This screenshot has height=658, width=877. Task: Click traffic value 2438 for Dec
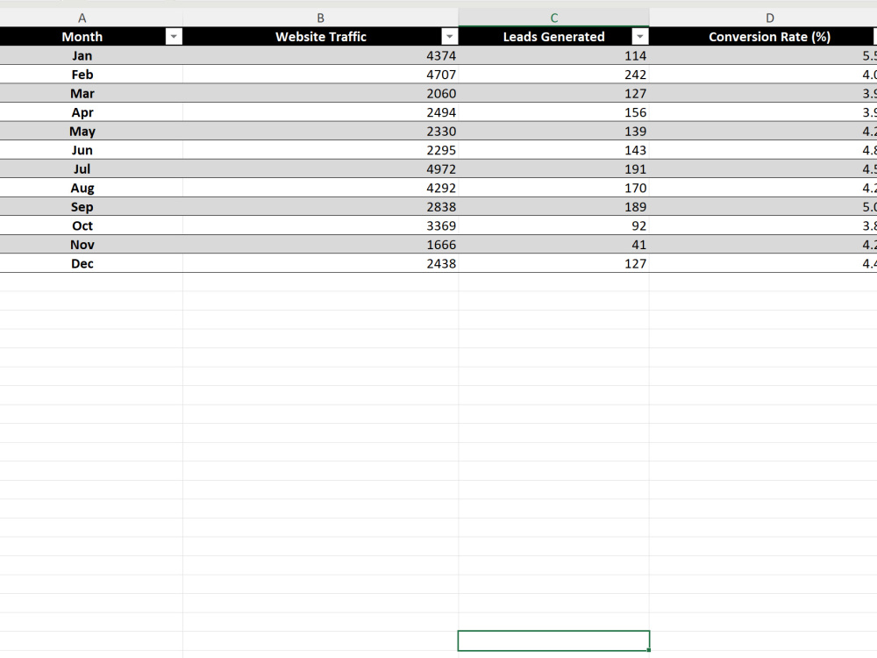(320, 263)
